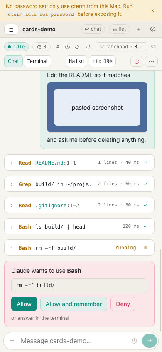Screen dimensions: 162x352
Task: Click the '1 lines · 40 ms' text
Action: 118,162
